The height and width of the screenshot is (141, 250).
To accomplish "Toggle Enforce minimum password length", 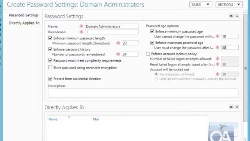I will tap(50, 38).
